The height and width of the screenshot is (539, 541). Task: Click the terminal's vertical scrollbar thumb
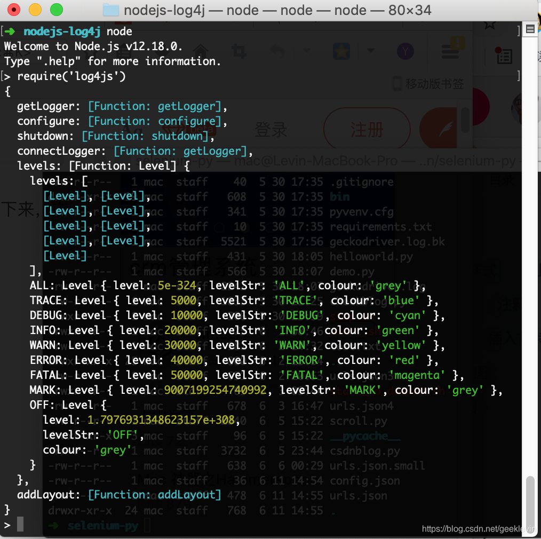click(x=530, y=505)
